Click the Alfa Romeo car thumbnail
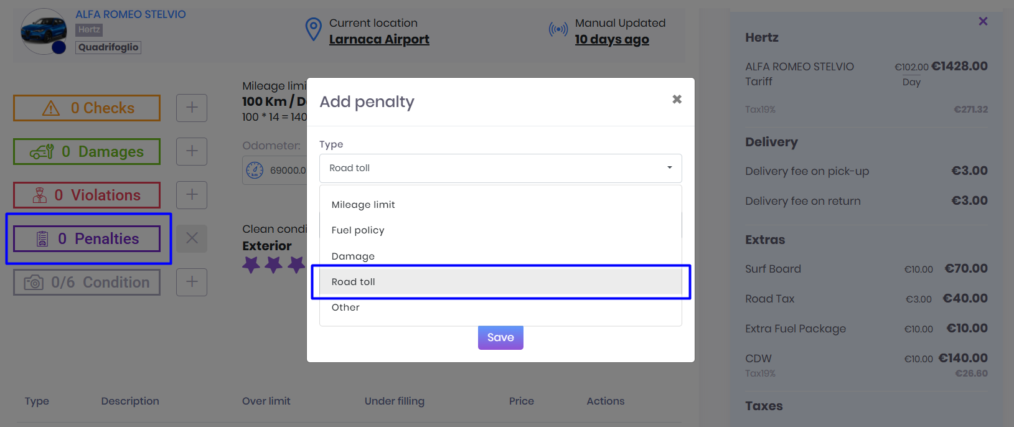 coord(44,31)
